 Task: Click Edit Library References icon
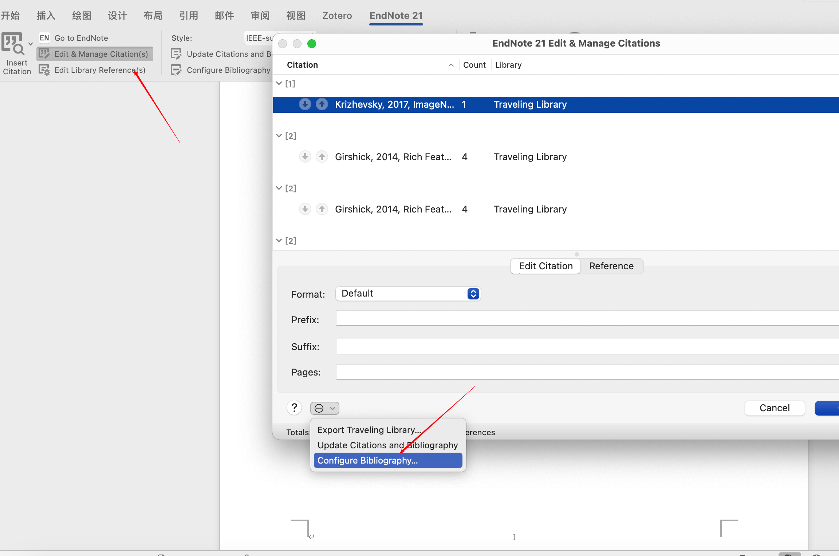tap(45, 69)
